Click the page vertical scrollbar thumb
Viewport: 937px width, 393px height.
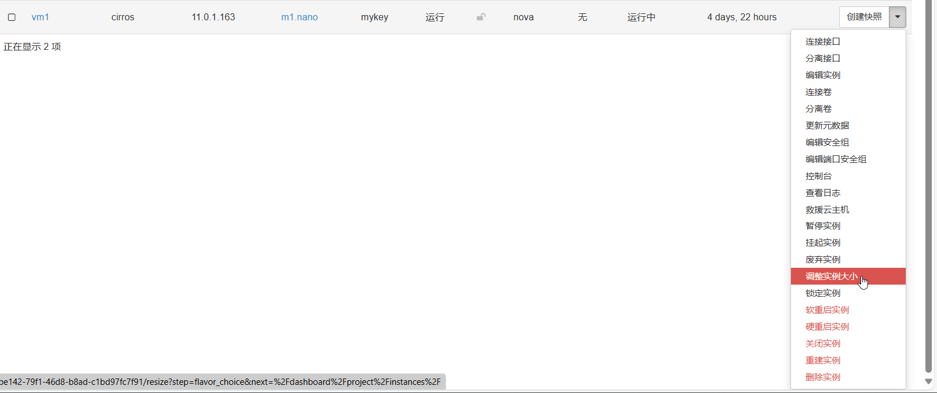[x=928, y=186]
